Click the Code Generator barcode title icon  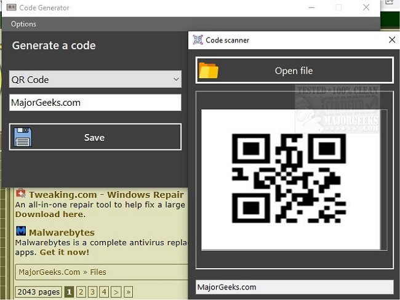pyautogui.click(x=11, y=7)
